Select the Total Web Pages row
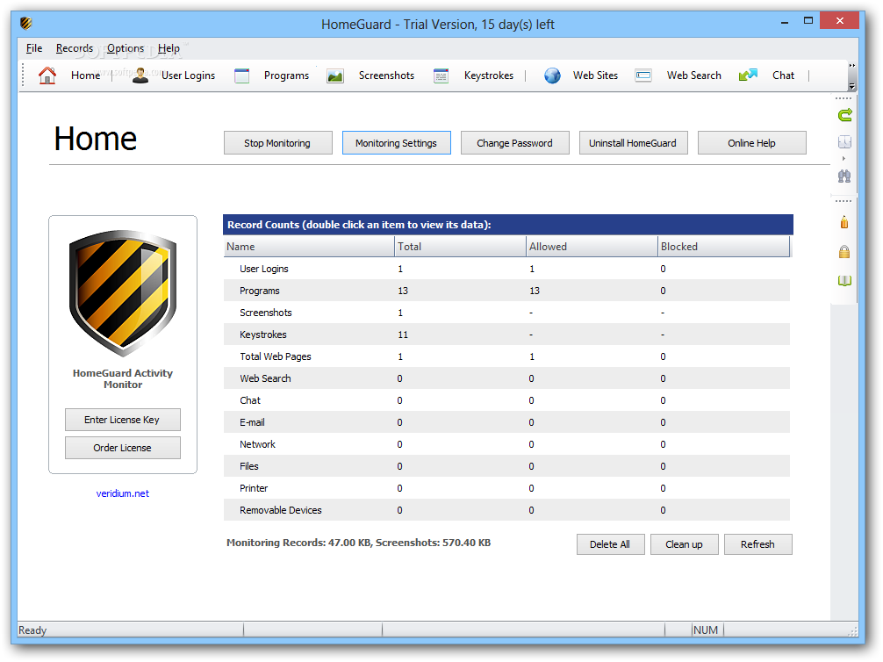The width and height of the screenshot is (883, 662). click(x=506, y=356)
